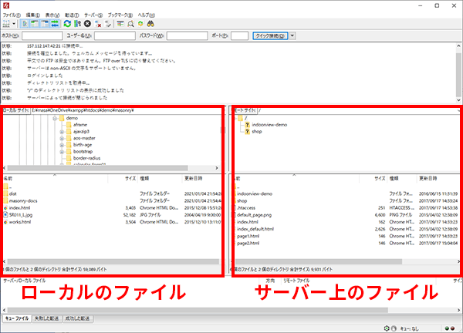The width and height of the screenshot is (463, 333).
Task: Sort remote files by サイズ column
Action: tap(373, 178)
